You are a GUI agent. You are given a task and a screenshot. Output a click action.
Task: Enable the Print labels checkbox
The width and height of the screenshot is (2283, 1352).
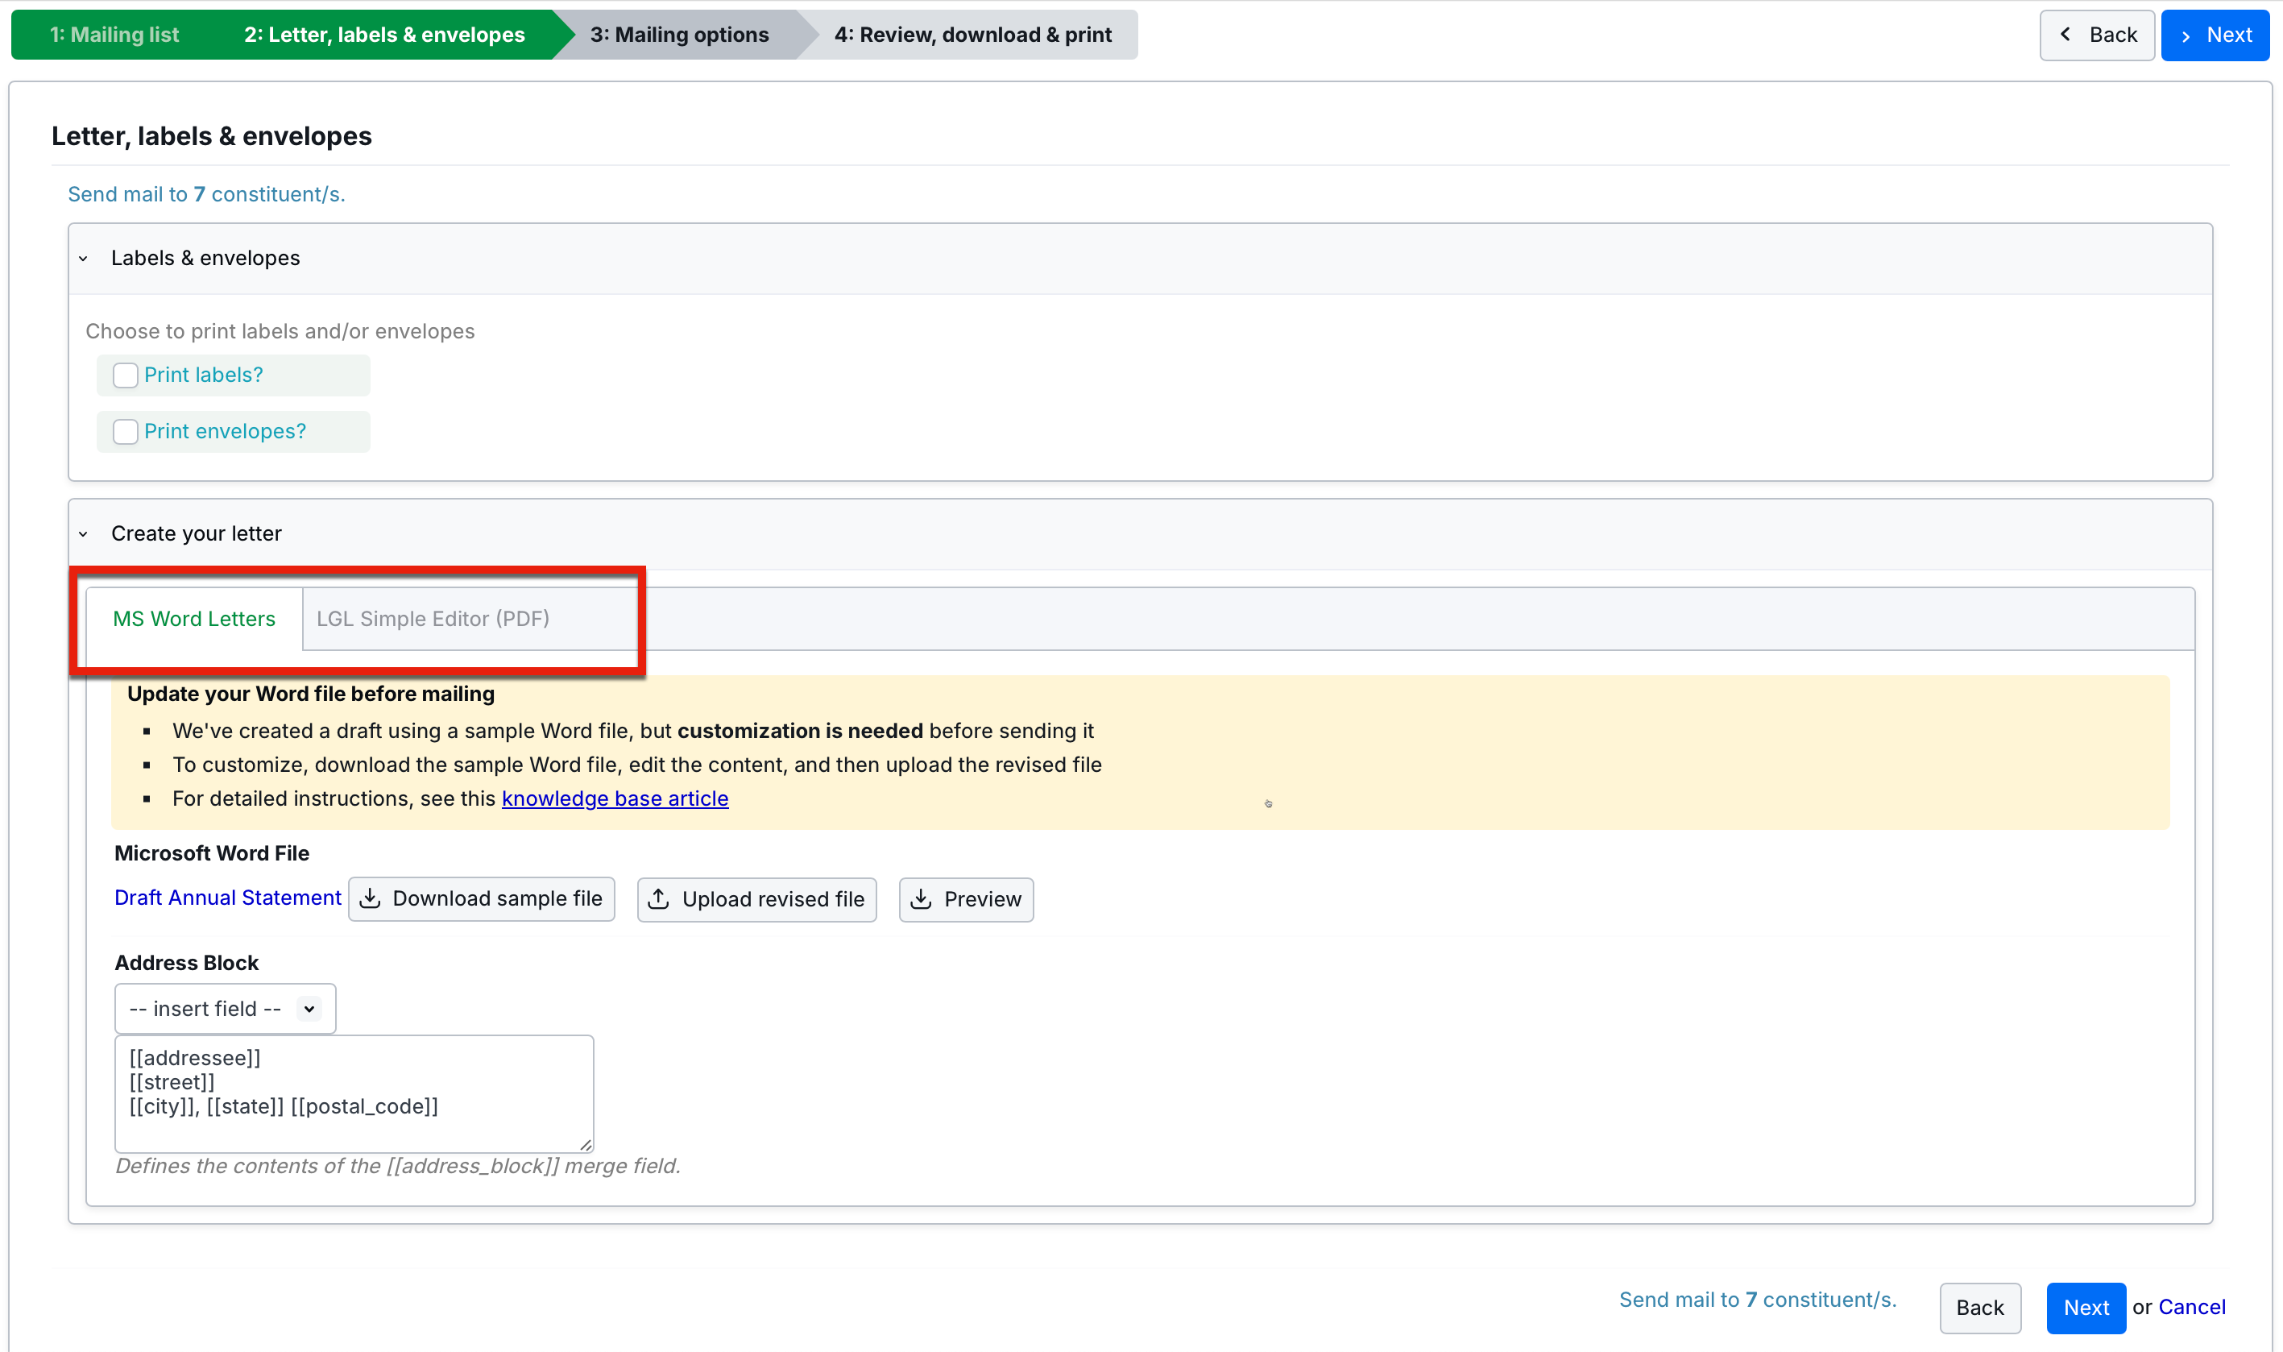(x=125, y=375)
